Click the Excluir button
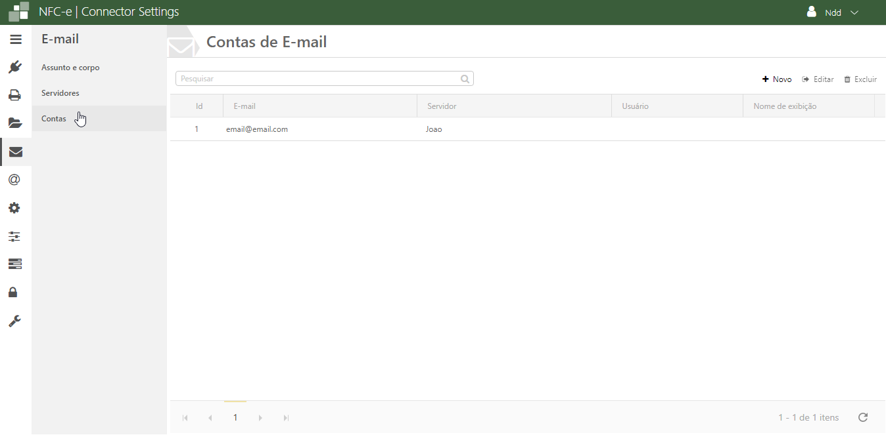886x435 pixels. click(x=860, y=79)
